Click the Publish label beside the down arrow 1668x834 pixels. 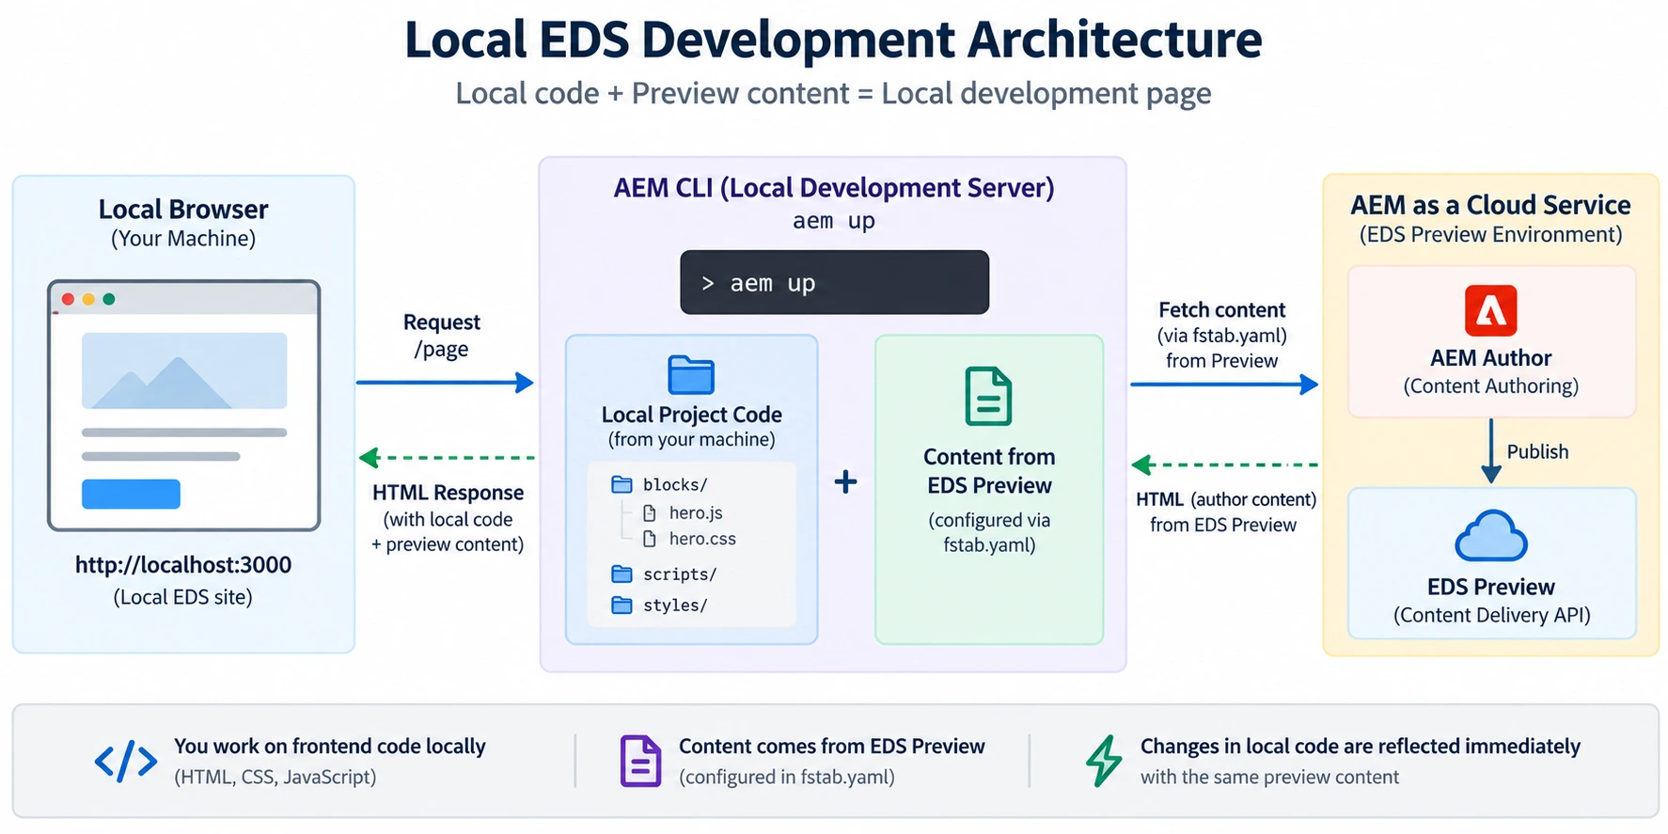coord(1537,452)
